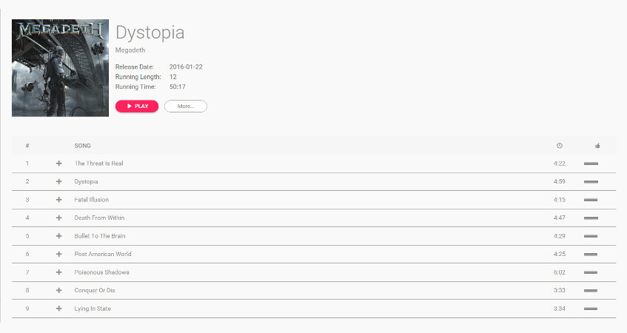Add Post American World with plus icon
Image resolution: width=627 pixels, height=333 pixels.
(x=58, y=254)
